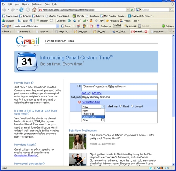Close the Gmail tab with red X
This screenshot has height=171, width=176.
point(146,31)
